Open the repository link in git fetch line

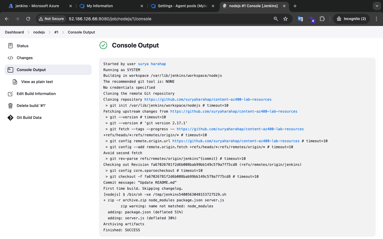click(x=240, y=129)
